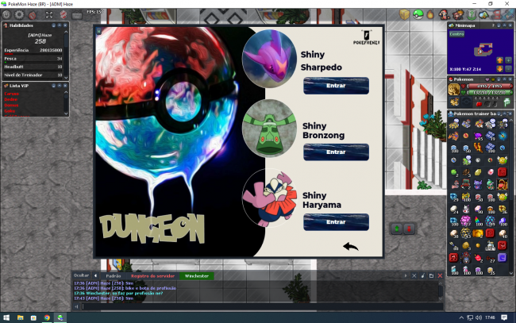Click the chat message input field
Screen dimensions: 516x323
[262, 306]
